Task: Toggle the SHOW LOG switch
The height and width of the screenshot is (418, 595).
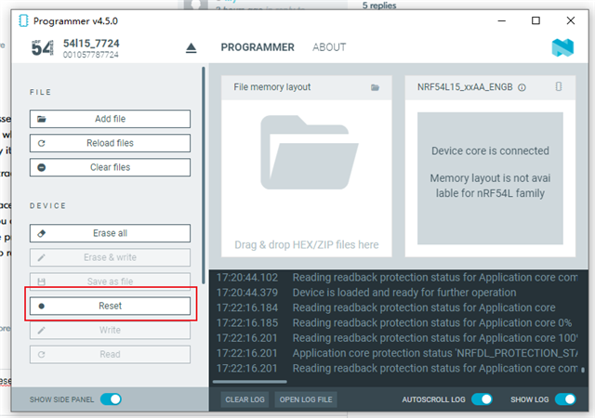Action: (565, 399)
